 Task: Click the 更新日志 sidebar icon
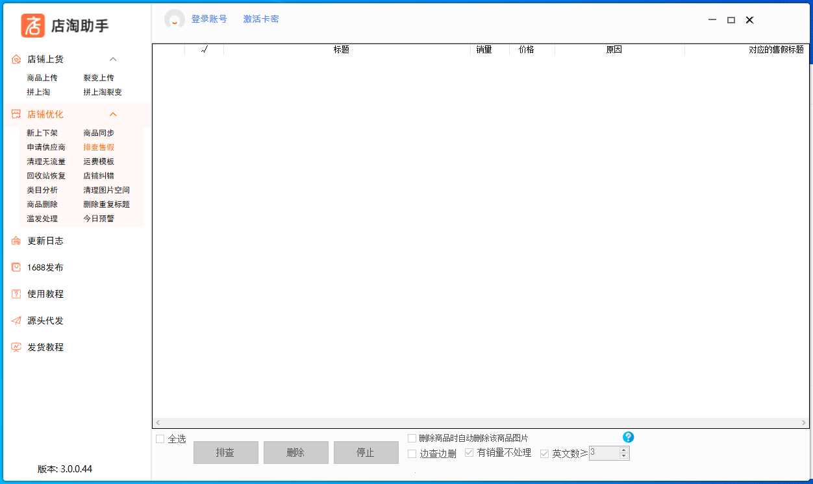click(x=16, y=241)
